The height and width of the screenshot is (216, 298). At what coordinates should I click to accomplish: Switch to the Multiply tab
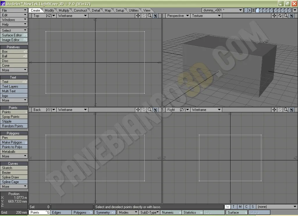tap(64, 10)
